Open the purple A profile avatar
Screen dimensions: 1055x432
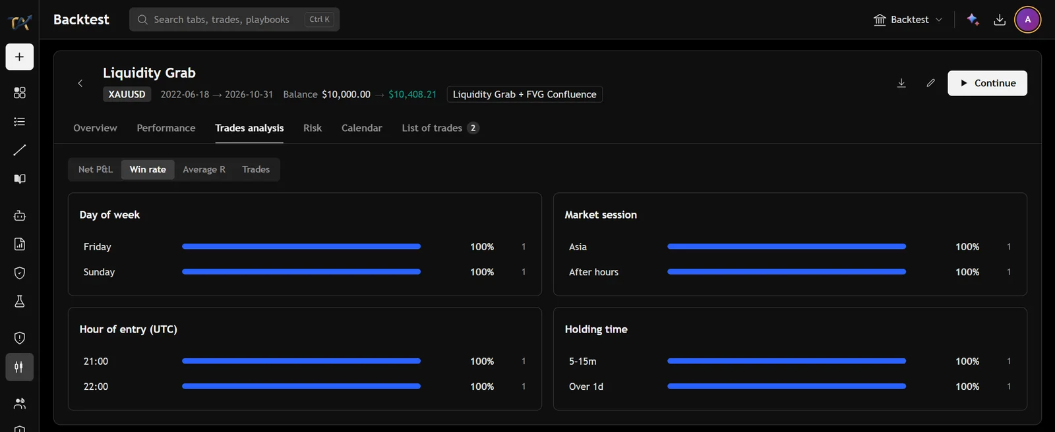point(1028,20)
